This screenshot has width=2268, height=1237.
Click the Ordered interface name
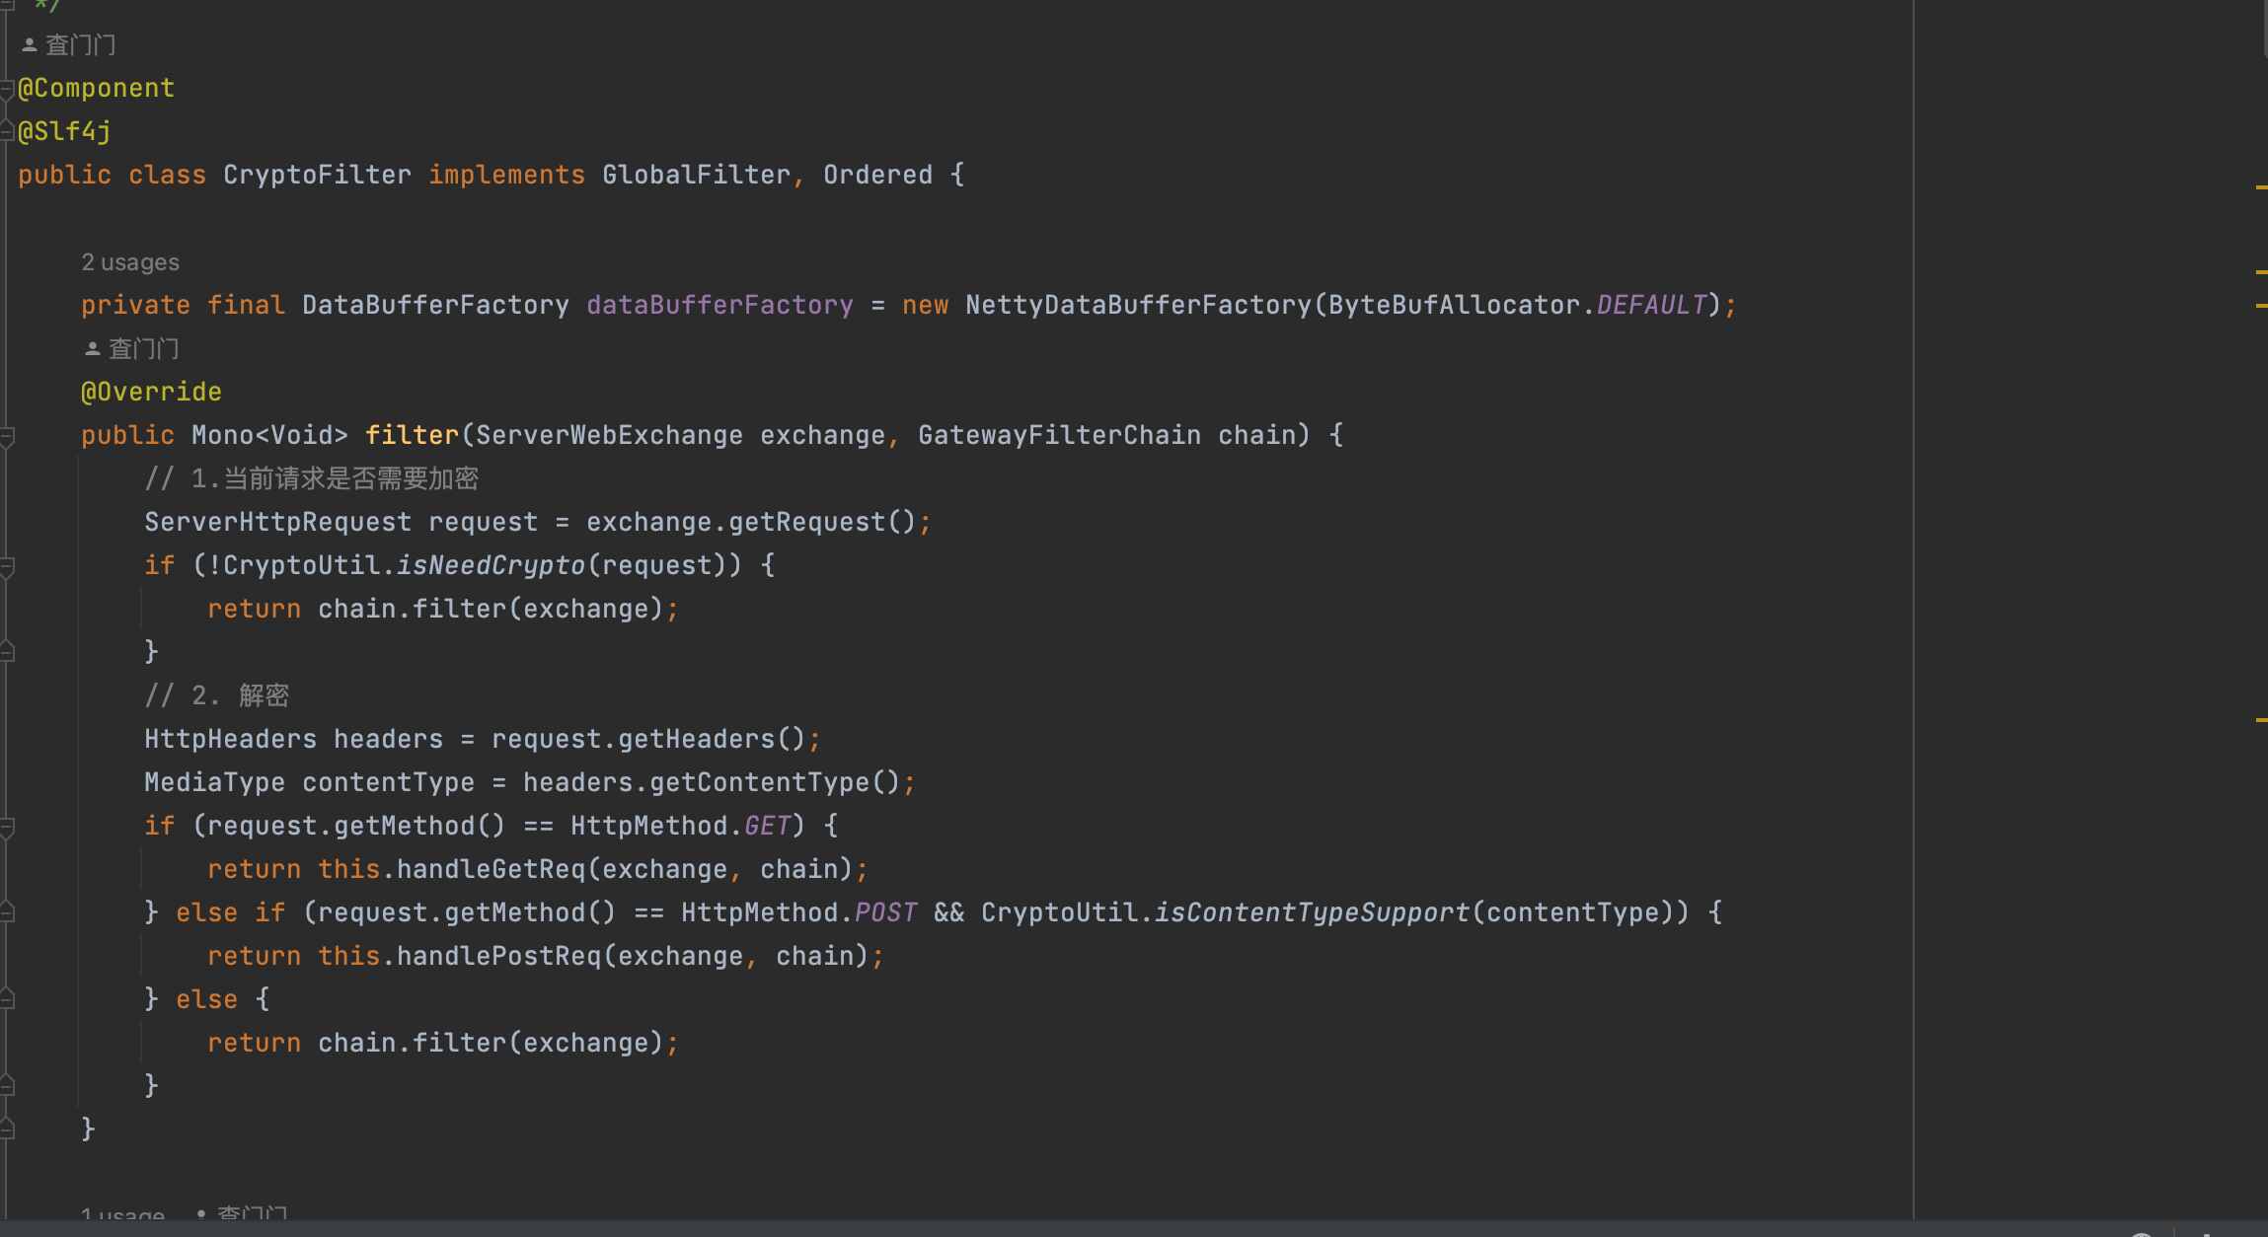878,175
